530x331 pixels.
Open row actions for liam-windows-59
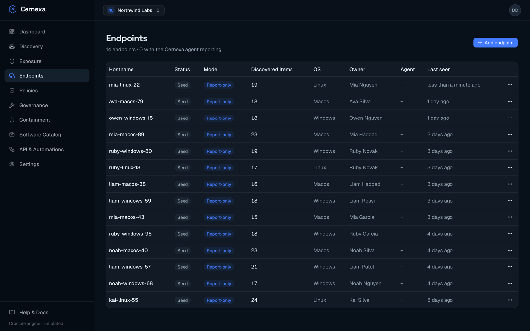pyautogui.click(x=510, y=201)
